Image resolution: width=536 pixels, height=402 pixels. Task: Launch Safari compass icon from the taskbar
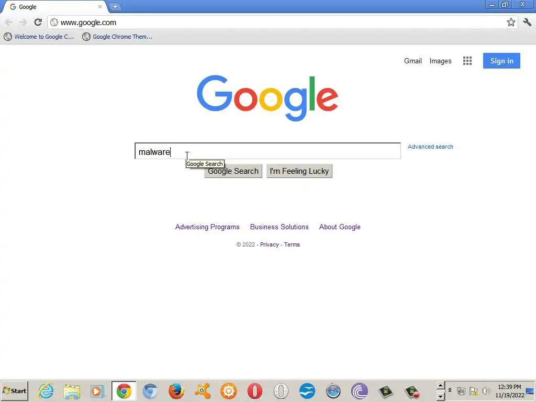tap(333, 391)
